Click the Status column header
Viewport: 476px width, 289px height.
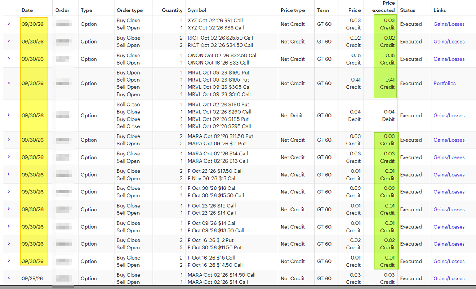407,10
